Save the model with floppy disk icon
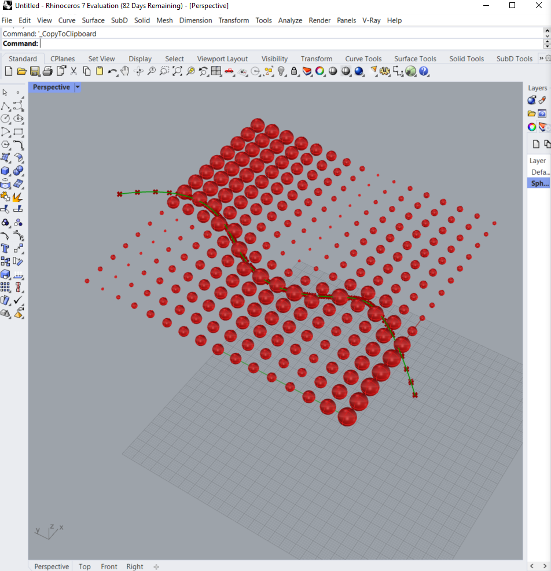The width and height of the screenshot is (551, 571). click(x=35, y=71)
